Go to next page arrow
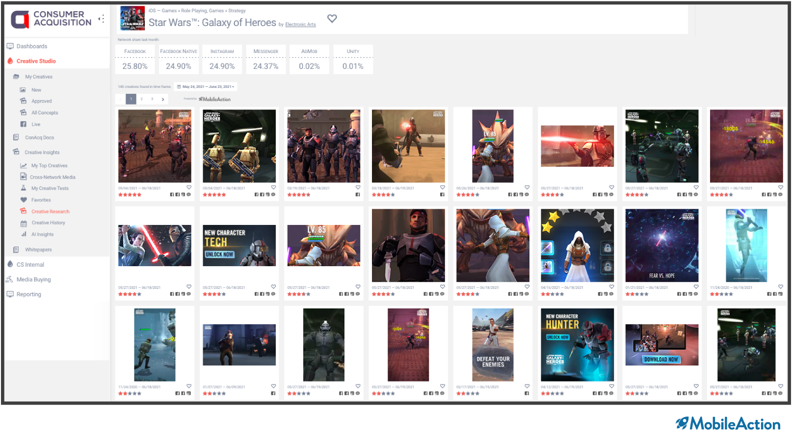792x442 pixels. coord(163,99)
